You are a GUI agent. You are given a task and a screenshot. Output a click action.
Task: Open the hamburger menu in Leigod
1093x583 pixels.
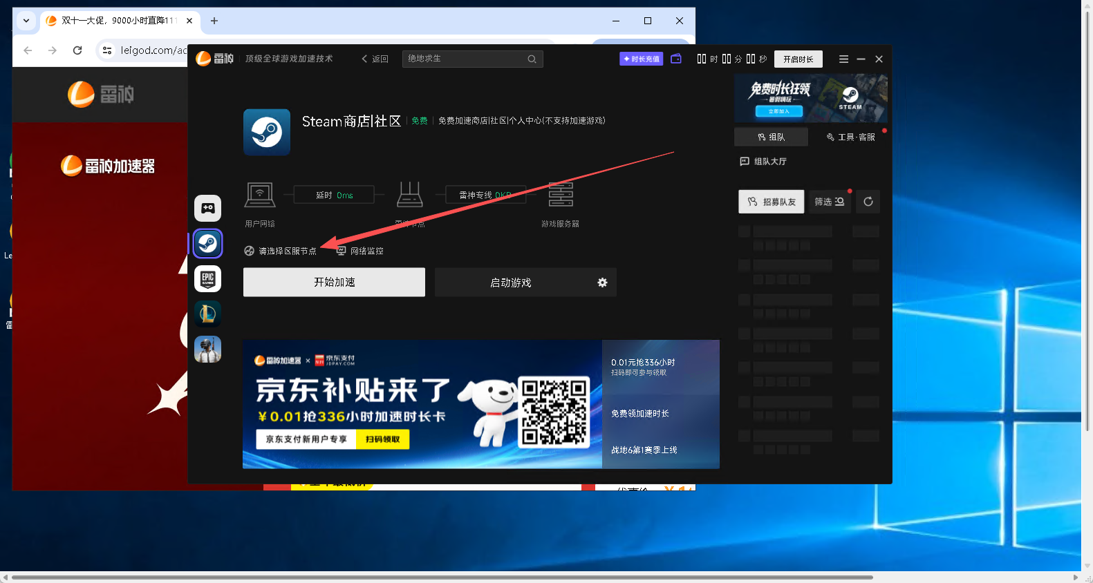tap(843, 59)
